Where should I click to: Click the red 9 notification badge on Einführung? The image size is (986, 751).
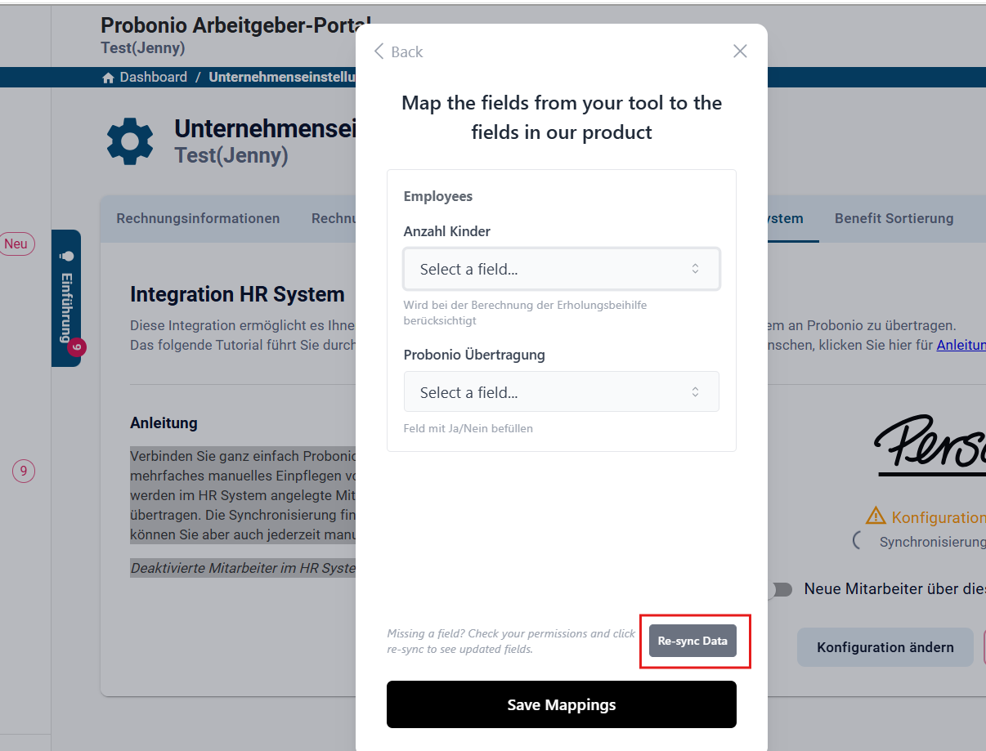click(x=76, y=347)
